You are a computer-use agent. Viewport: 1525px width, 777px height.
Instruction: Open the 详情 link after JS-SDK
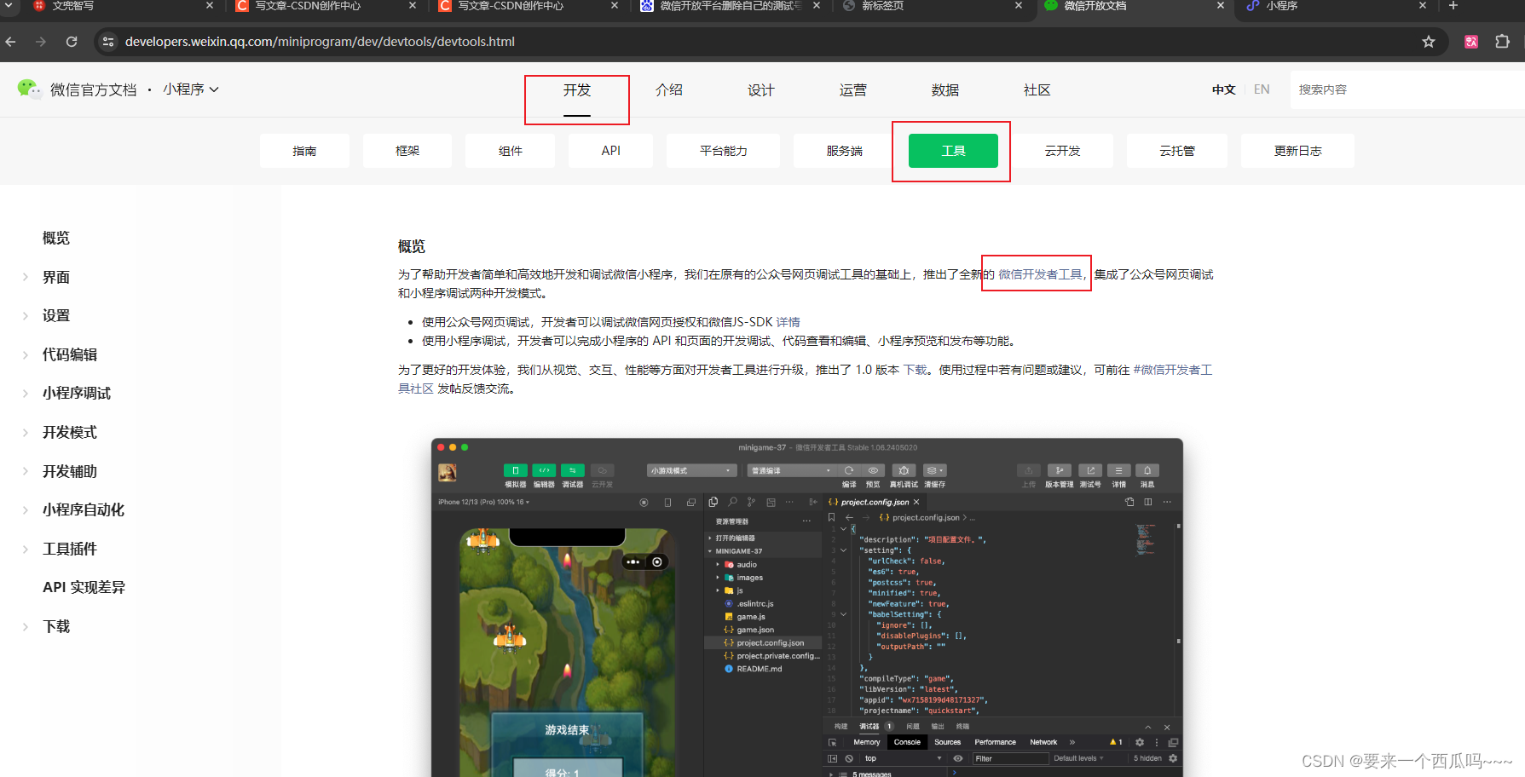click(x=788, y=322)
